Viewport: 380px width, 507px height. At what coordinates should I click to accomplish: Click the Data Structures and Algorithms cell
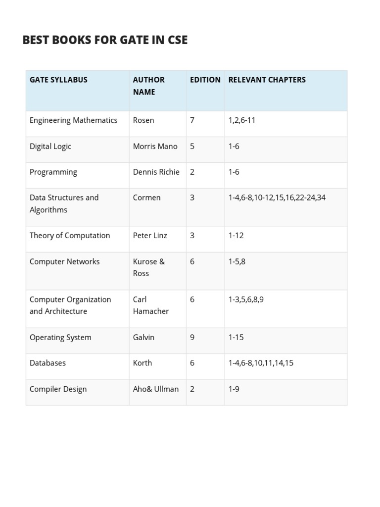(x=64, y=203)
